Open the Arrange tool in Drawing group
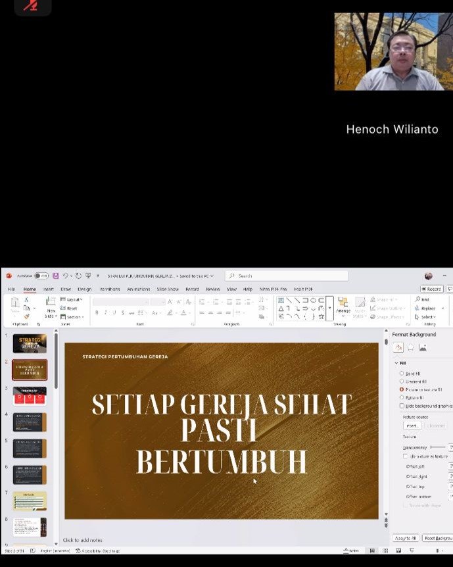Viewport: 453px width, 567px height. pyautogui.click(x=343, y=306)
